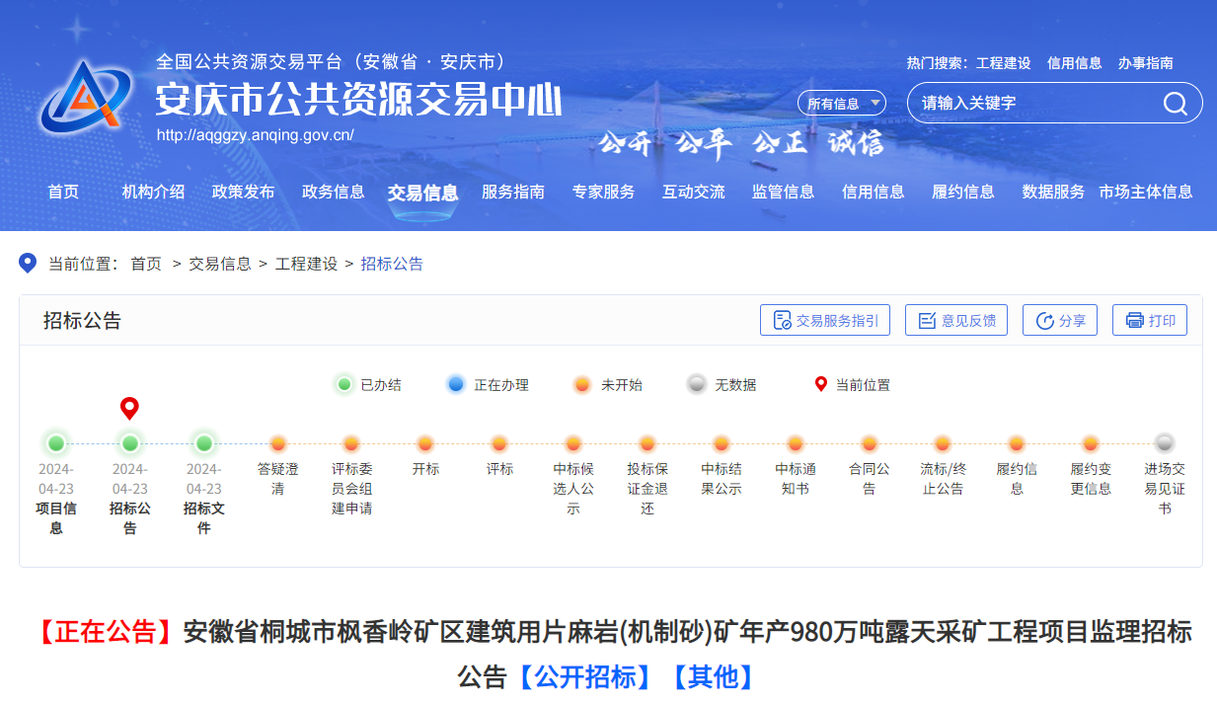This screenshot has height=707, width=1217.
Task: Select the gray 进场交易见证书 node
Action: [1165, 443]
